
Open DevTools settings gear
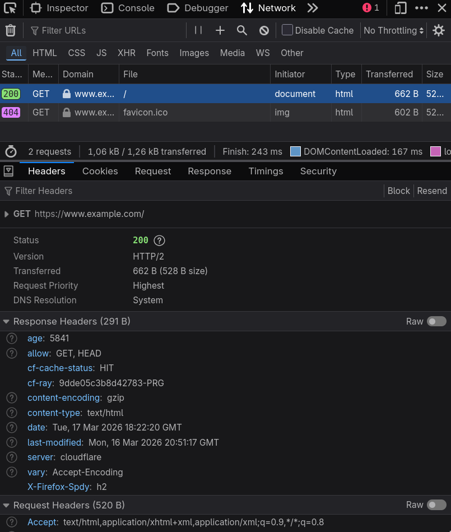[x=439, y=30]
